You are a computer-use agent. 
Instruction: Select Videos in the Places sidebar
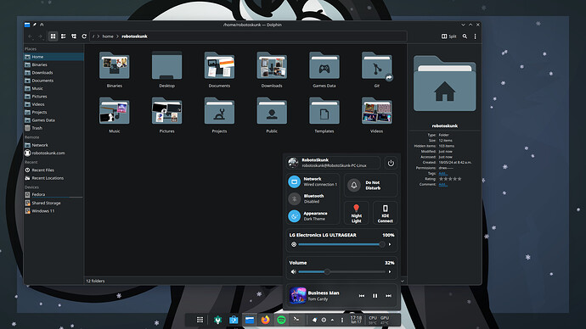(x=54, y=104)
